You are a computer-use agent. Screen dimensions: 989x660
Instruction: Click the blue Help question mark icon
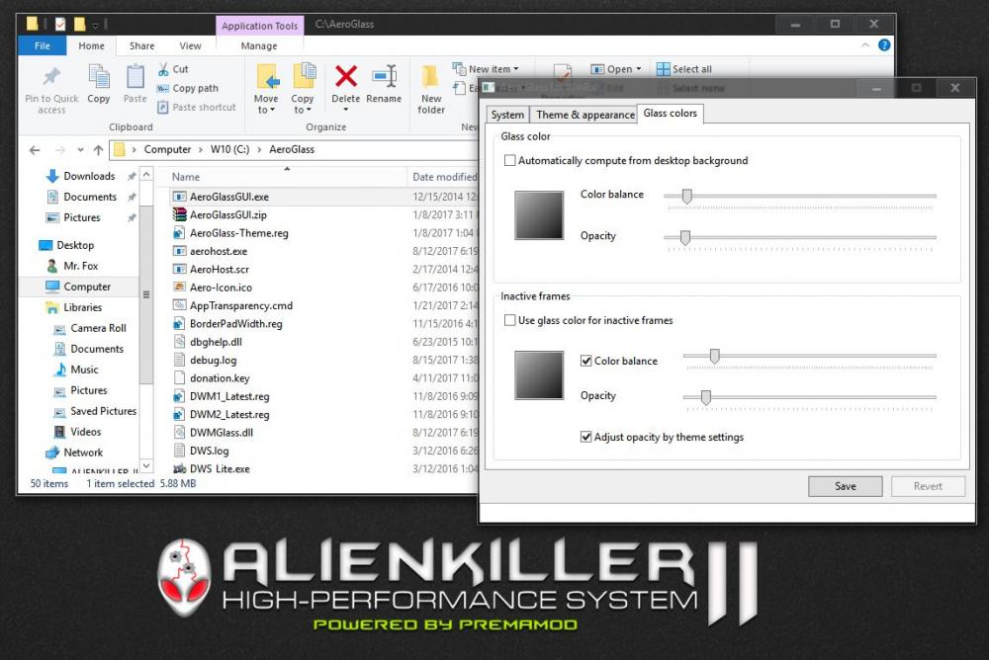[883, 45]
